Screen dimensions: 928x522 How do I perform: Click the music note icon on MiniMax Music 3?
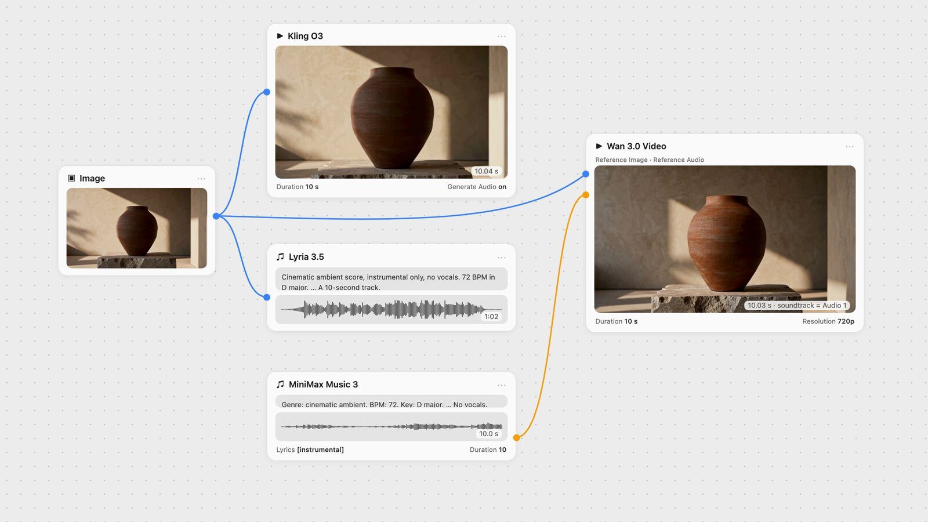tap(280, 384)
